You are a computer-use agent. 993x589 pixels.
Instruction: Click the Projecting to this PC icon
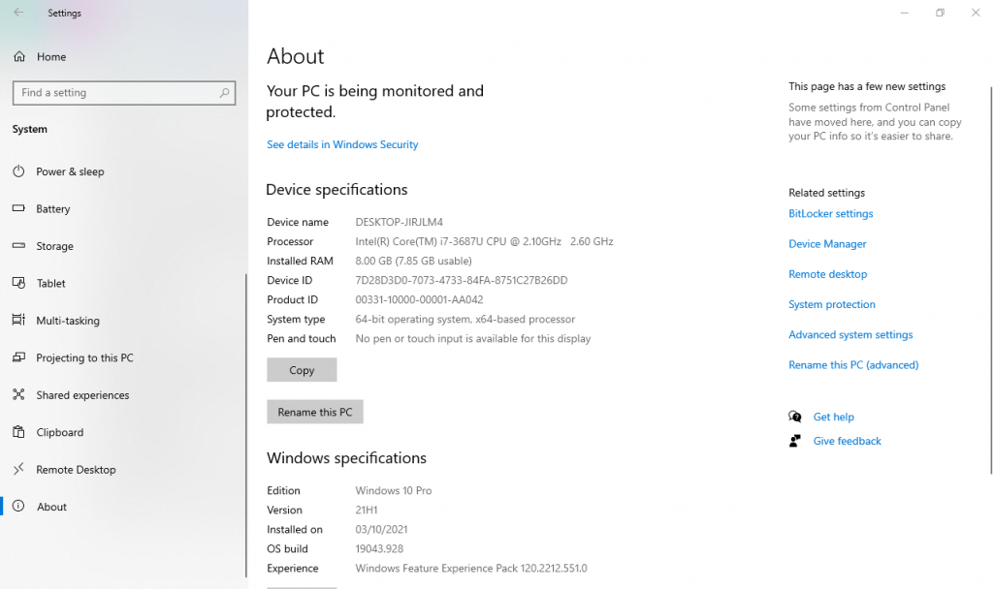tap(18, 358)
